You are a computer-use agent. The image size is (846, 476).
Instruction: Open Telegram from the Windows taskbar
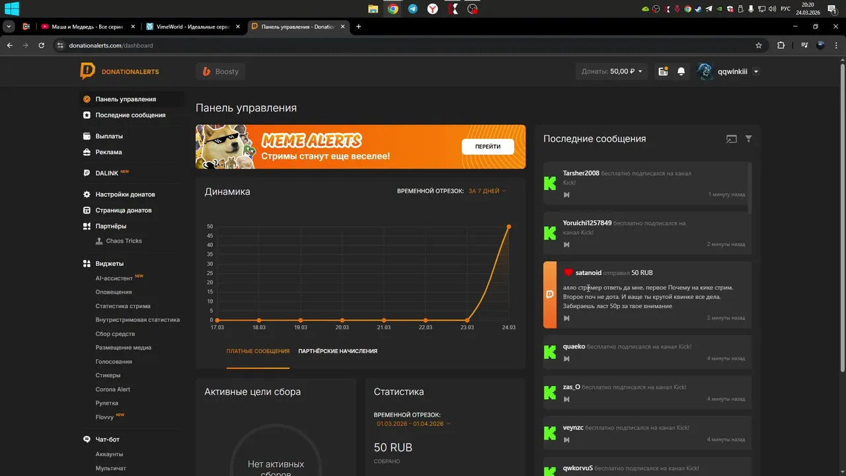point(412,9)
